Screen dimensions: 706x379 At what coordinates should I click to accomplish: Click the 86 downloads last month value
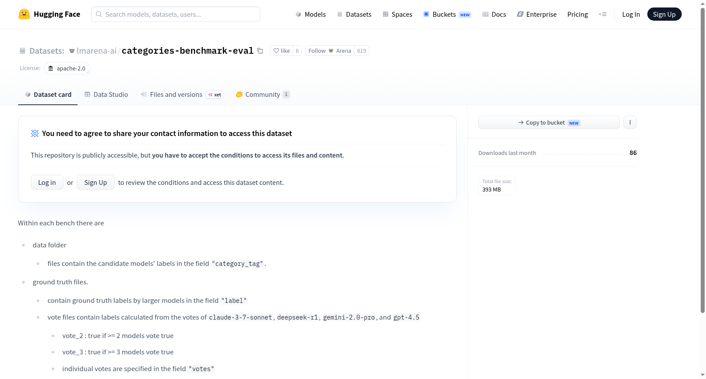(x=633, y=153)
